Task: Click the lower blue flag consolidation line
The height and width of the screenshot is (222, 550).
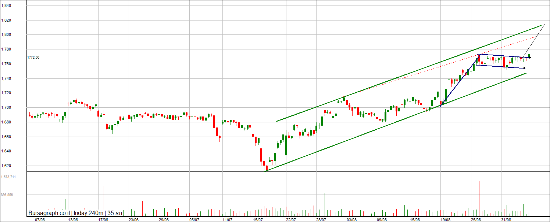Action: (x=500, y=67)
